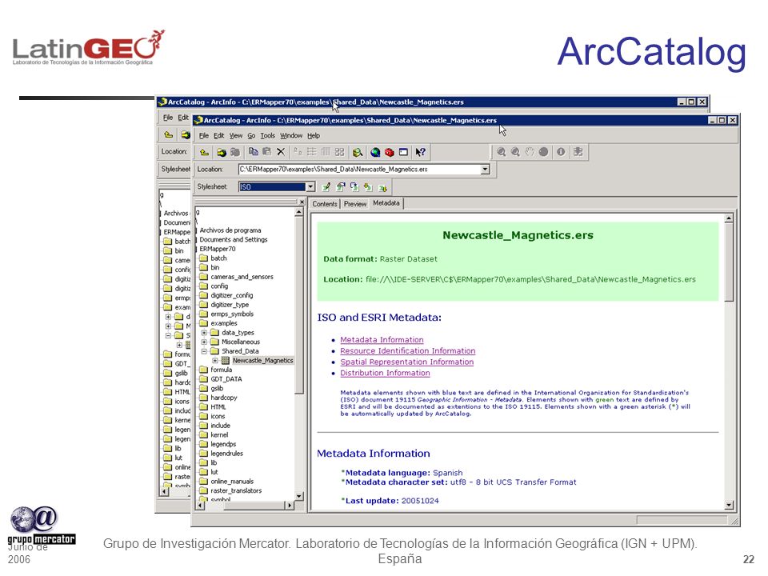Open the Location path dropdown arrow
This screenshot has height=576, width=768.
tap(485, 170)
